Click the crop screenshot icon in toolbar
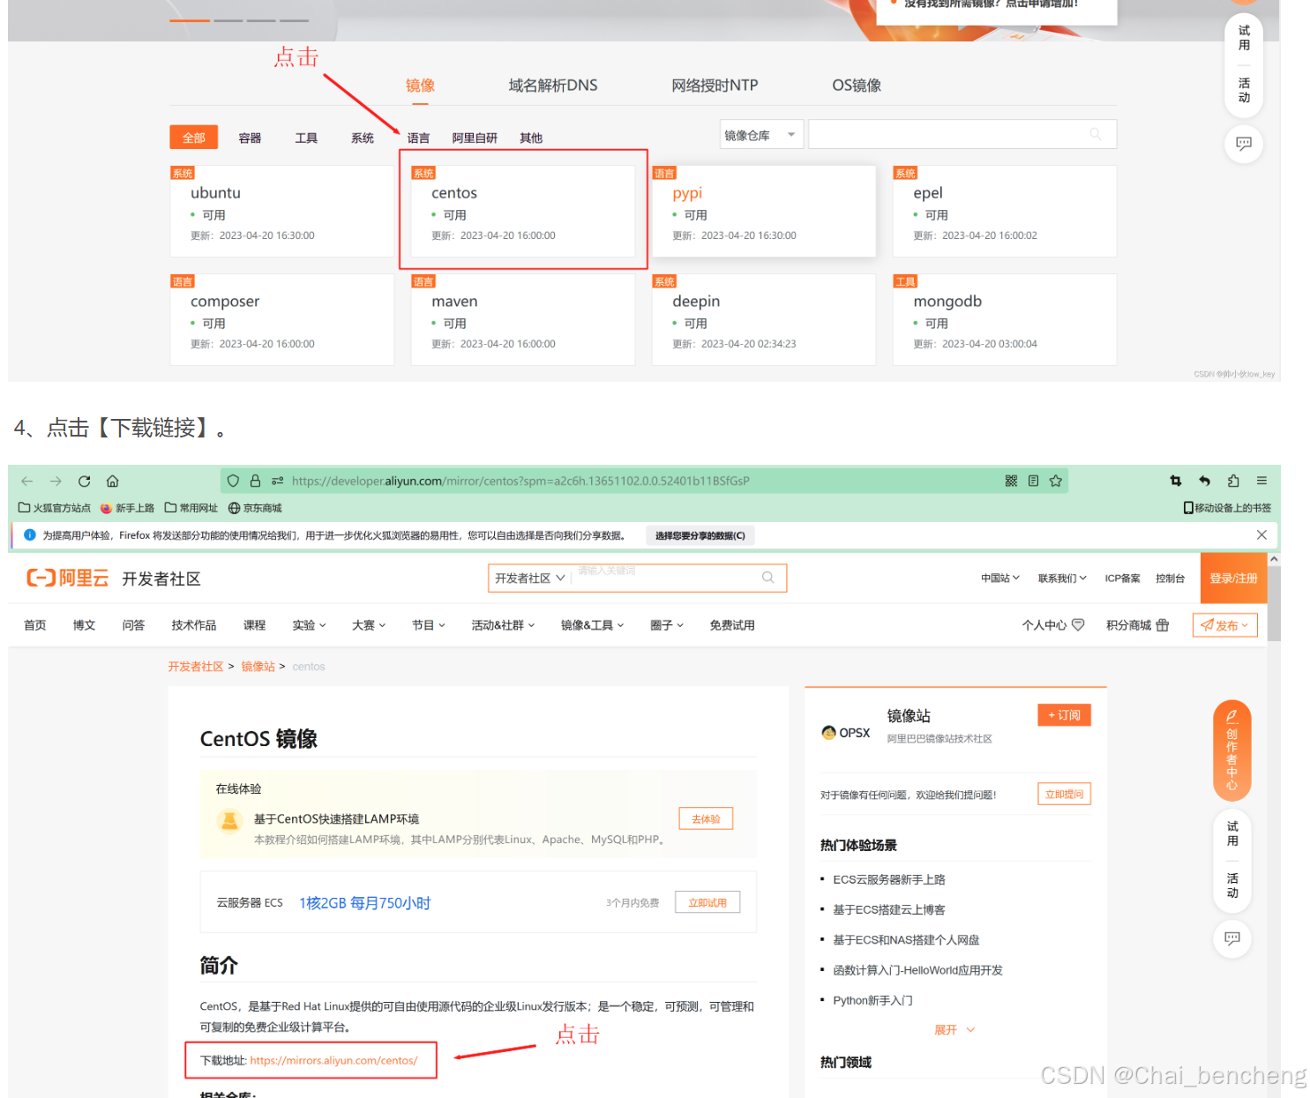This screenshot has width=1310, height=1098. click(x=1175, y=481)
